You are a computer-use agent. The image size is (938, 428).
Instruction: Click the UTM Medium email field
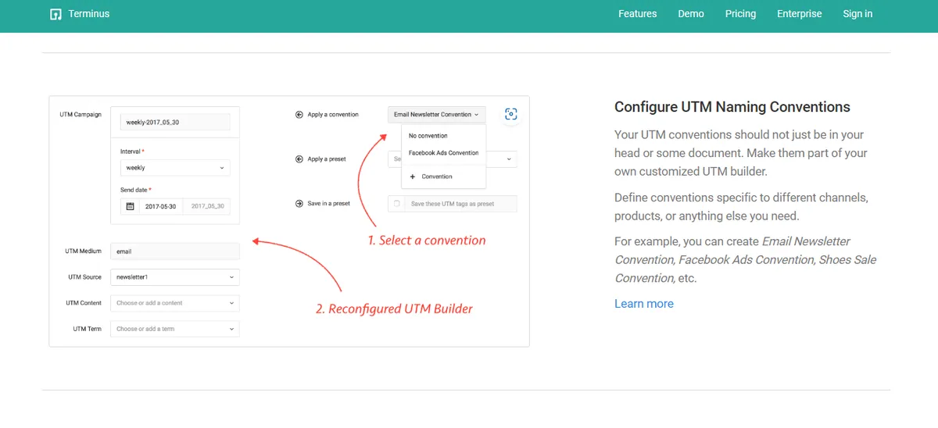(175, 251)
